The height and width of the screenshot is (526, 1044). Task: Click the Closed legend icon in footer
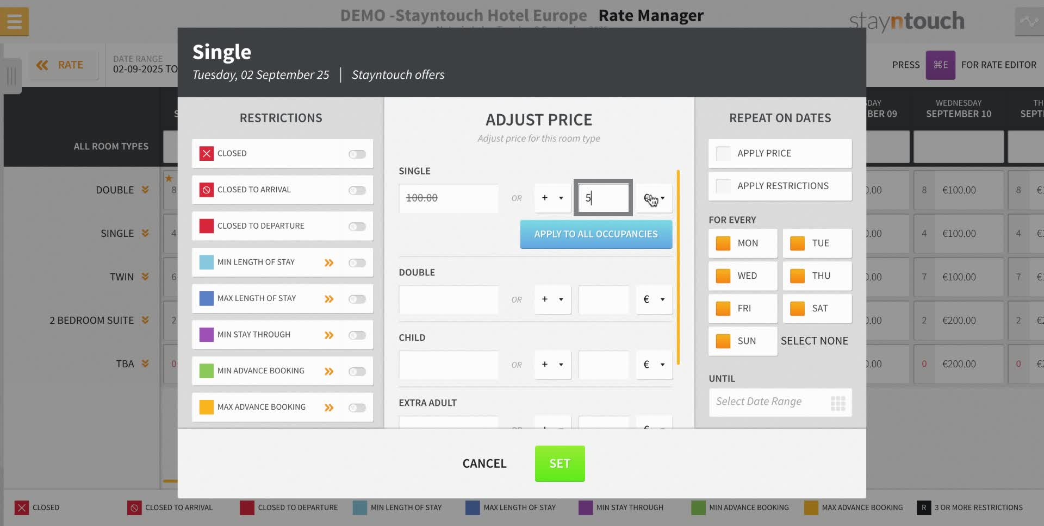[x=21, y=508]
